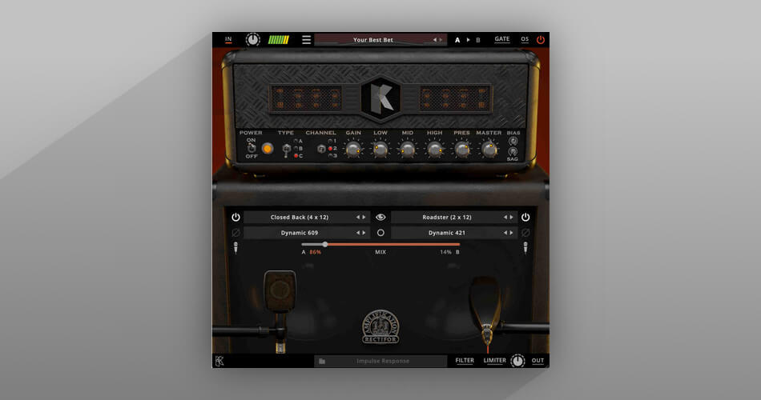Click the Rectifor badge emblem

381,326
